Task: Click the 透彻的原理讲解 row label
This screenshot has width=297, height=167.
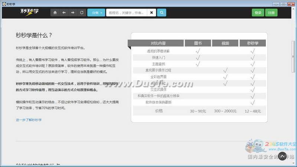Action: pyautogui.click(x=158, y=51)
